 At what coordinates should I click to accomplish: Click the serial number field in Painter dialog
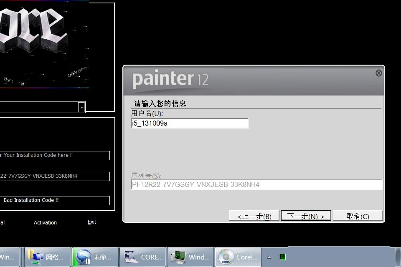point(256,184)
